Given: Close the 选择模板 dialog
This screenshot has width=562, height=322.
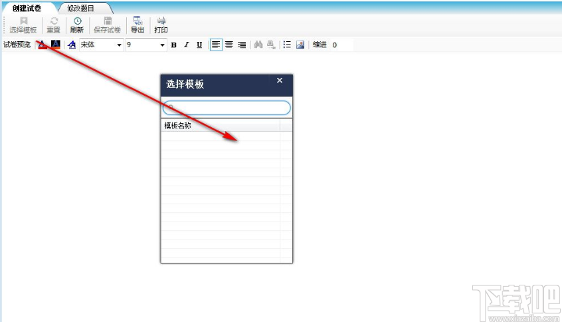Looking at the screenshot, I should click(280, 80).
